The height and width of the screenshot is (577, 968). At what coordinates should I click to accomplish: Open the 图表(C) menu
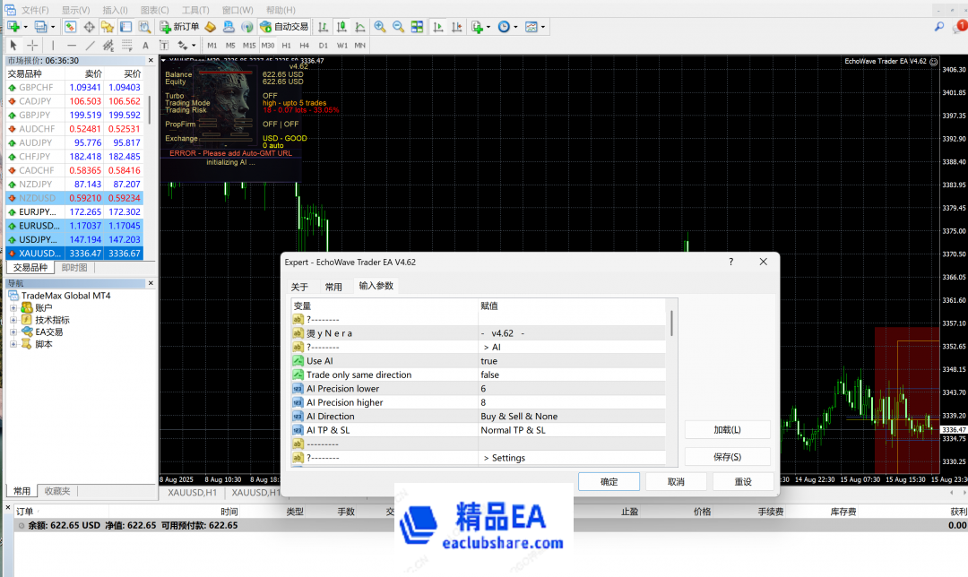click(154, 10)
